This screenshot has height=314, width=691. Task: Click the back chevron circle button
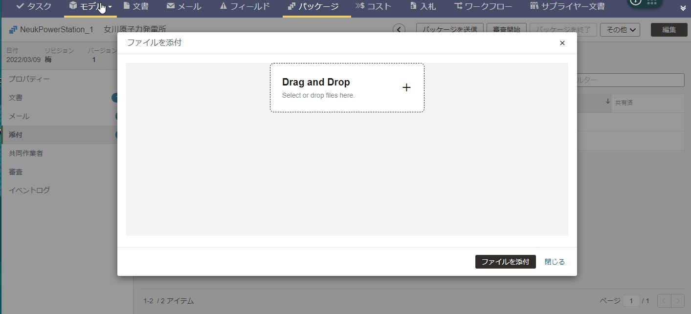pyautogui.click(x=399, y=30)
